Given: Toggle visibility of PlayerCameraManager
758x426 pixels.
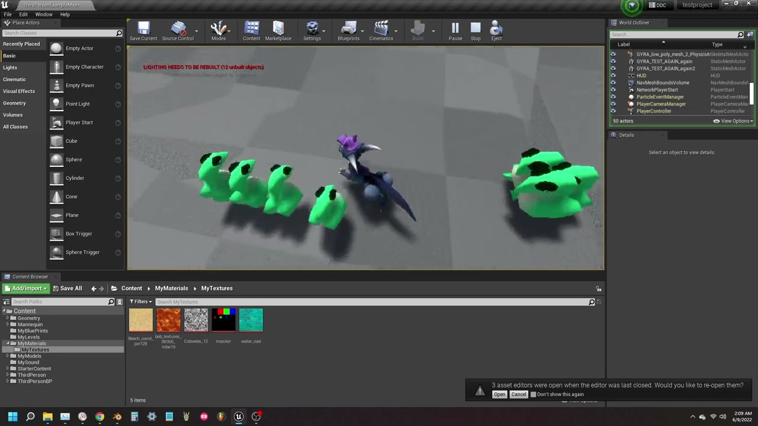Looking at the screenshot, I should [x=613, y=104].
